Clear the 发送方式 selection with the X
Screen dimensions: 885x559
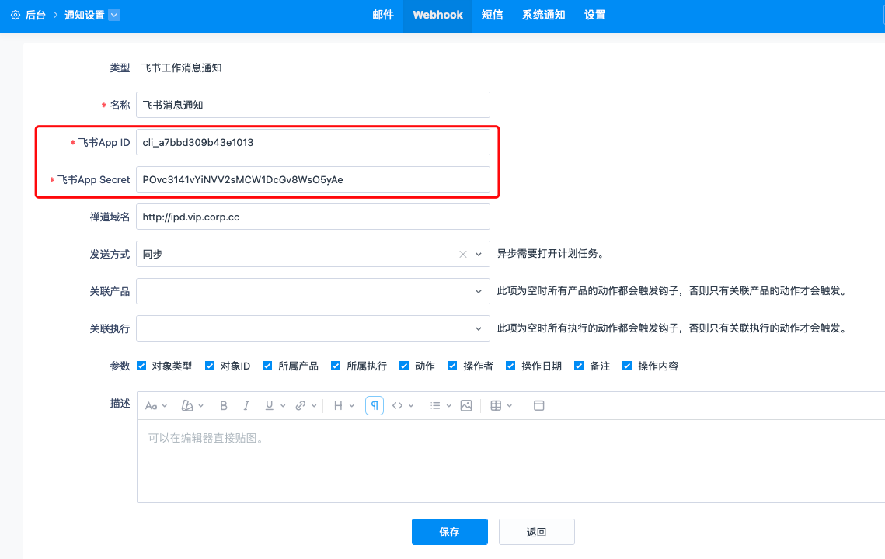point(463,255)
